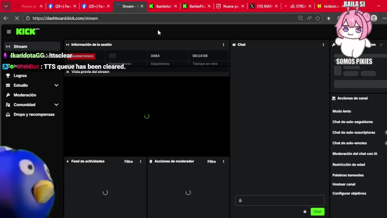Click the Acciones de canal heading
Viewport: 387px width, 218px height.
pos(352,98)
